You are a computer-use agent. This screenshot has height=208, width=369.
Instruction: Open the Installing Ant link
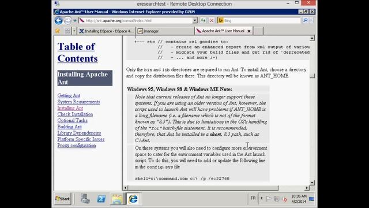70,108
